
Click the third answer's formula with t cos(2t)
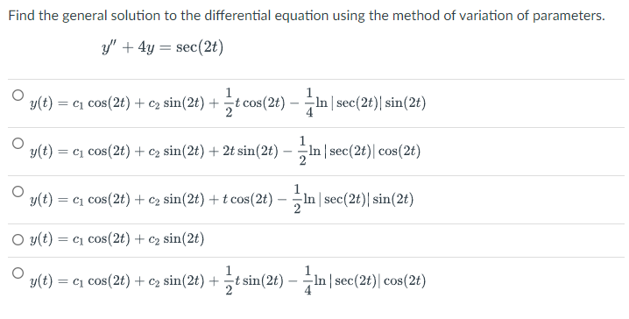(222, 200)
